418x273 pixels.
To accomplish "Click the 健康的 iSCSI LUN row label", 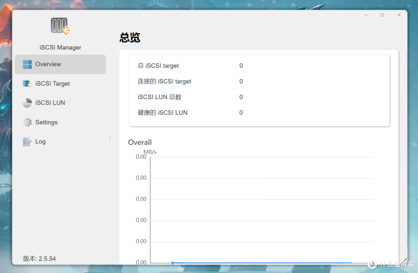I will [x=162, y=113].
